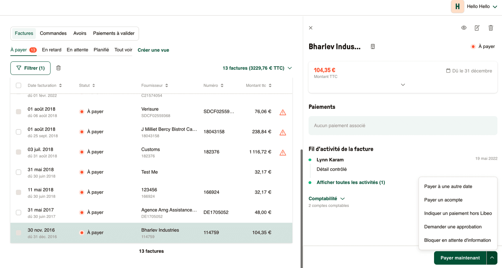Select the À payer view

click(24, 50)
